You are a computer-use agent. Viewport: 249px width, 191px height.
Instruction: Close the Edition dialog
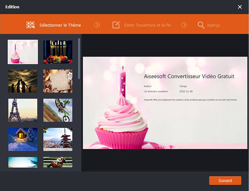[239, 7]
